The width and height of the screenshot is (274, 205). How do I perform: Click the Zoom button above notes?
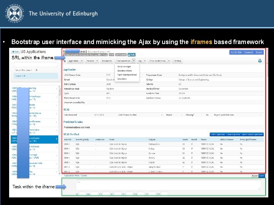click(255, 176)
